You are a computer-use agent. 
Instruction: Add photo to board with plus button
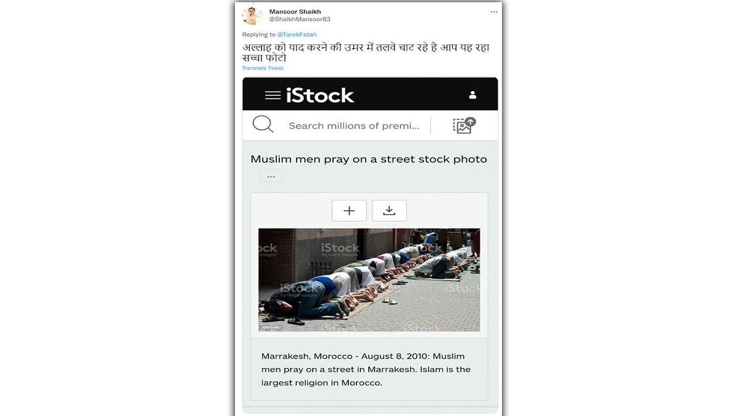349,211
